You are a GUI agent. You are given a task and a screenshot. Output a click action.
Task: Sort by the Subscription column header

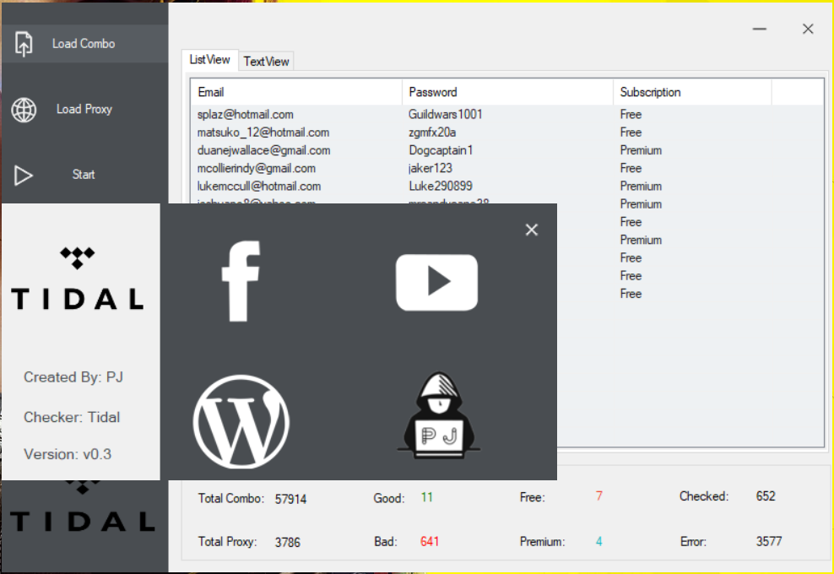tap(692, 92)
